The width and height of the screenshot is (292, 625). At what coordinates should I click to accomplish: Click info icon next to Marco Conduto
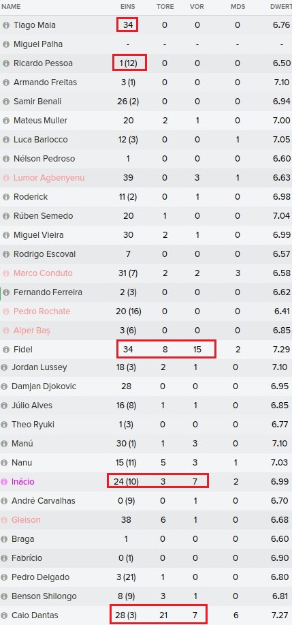[6, 273]
